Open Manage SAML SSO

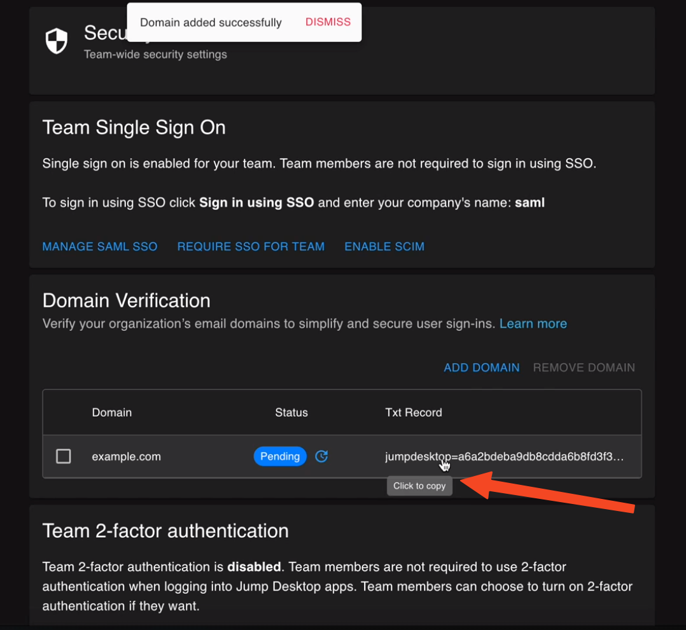100,246
